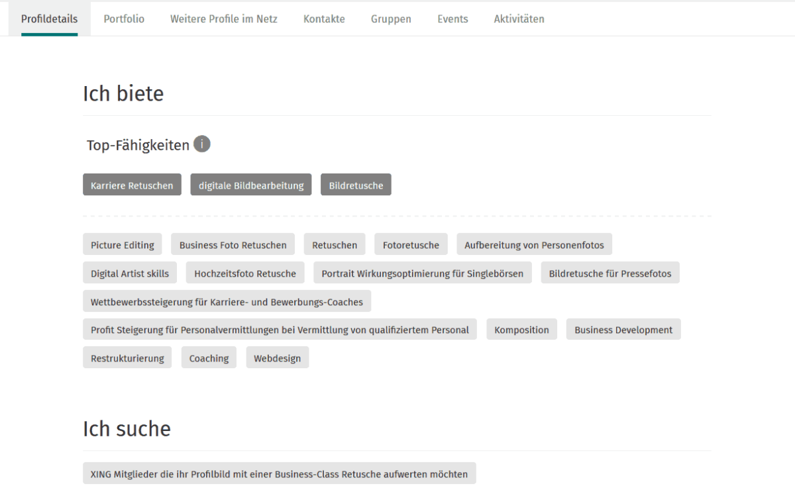
Task: Show the Aktivitäten tab
Action: pos(519,19)
